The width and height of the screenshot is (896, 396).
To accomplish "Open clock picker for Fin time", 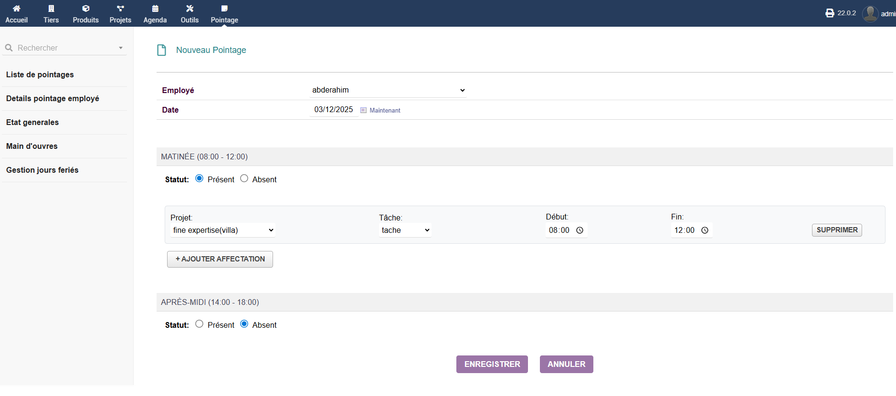I will pos(705,230).
